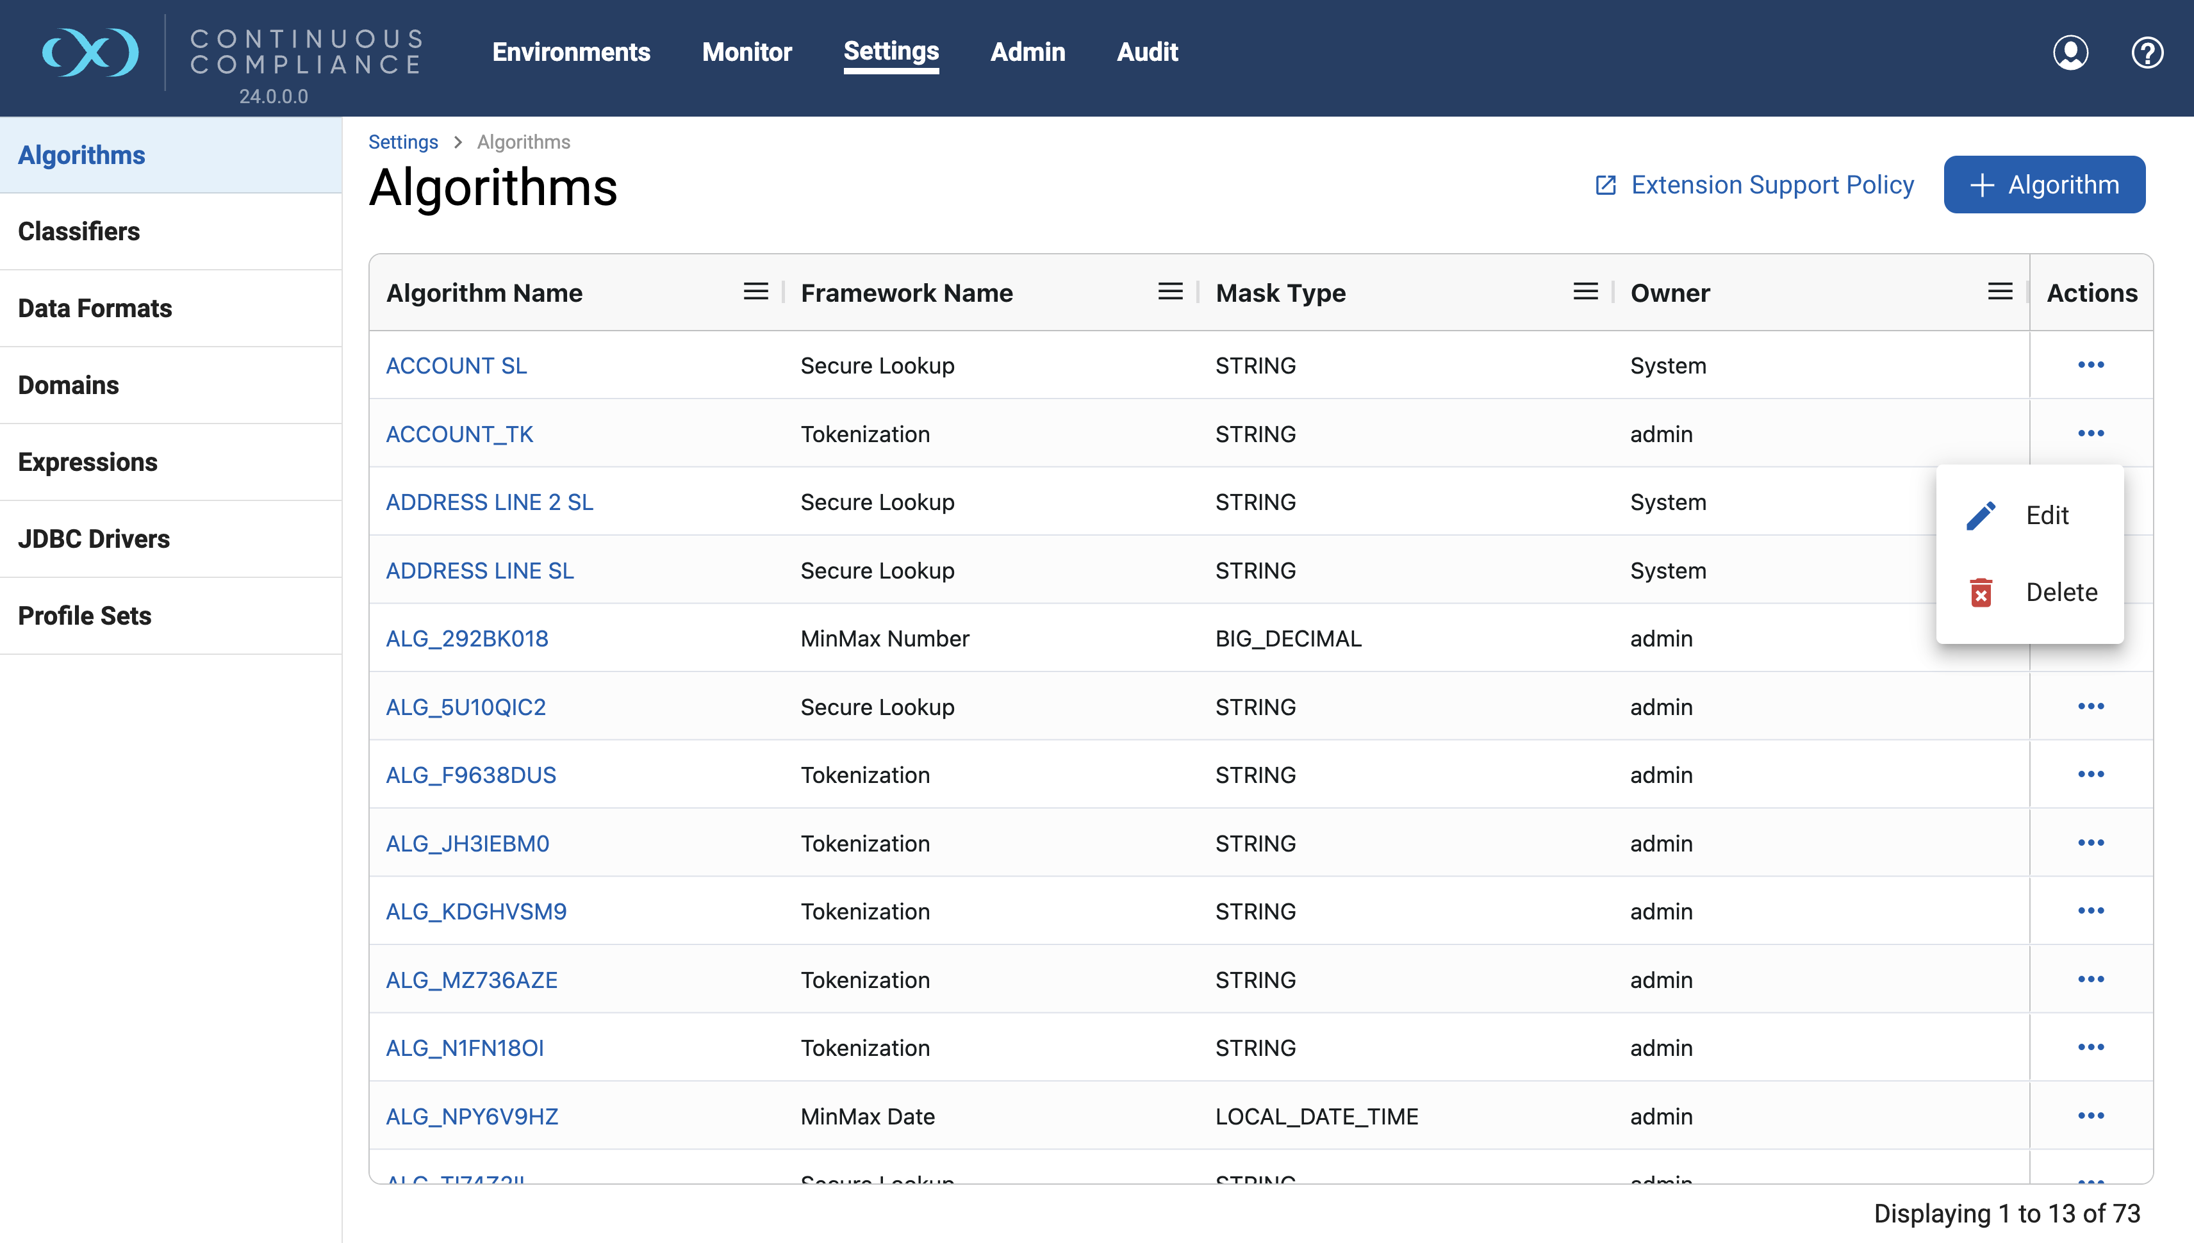Viewport: 2194px width, 1243px height.
Task: Open Mask Type column menu
Action: tap(1585, 292)
